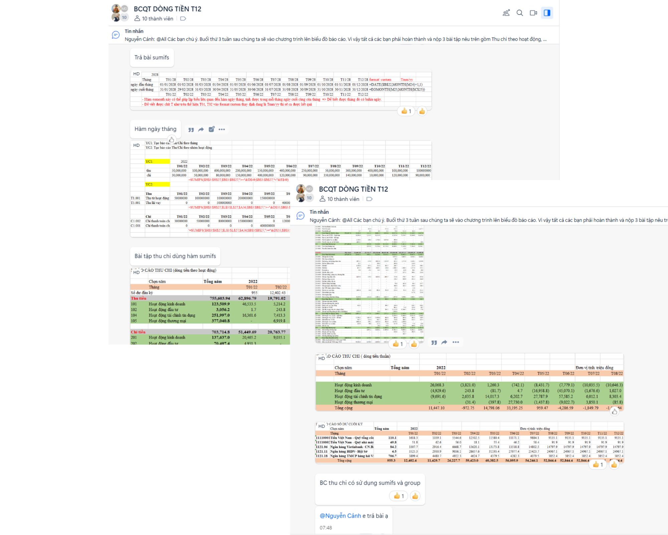Open the 'Trả bài sumifs' spreadsheet image

pyautogui.click(x=281, y=90)
